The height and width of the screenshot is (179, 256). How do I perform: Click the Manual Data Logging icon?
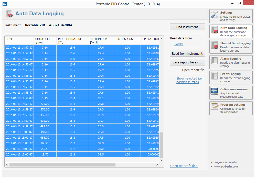pyautogui.click(x=215, y=46)
